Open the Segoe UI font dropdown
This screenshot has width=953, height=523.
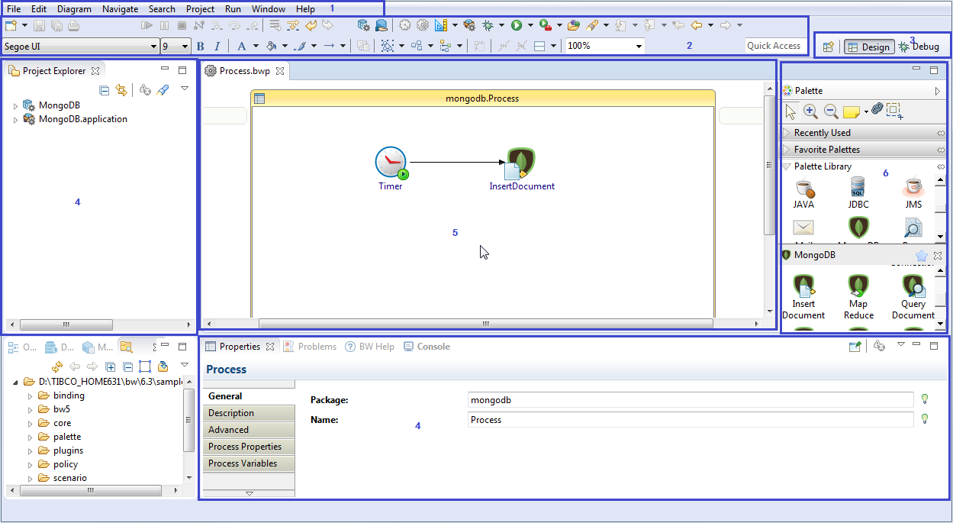pyautogui.click(x=153, y=47)
